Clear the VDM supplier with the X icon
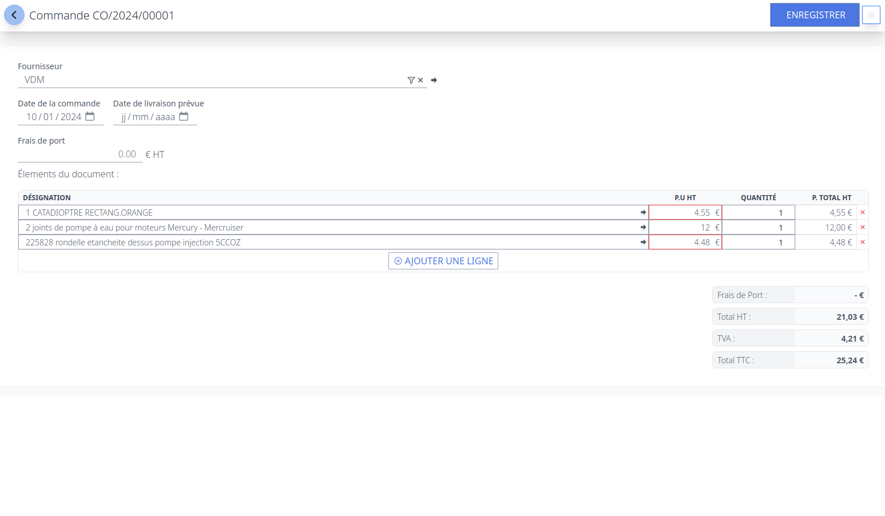Viewport: 885px width, 516px height. tap(420, 81)
